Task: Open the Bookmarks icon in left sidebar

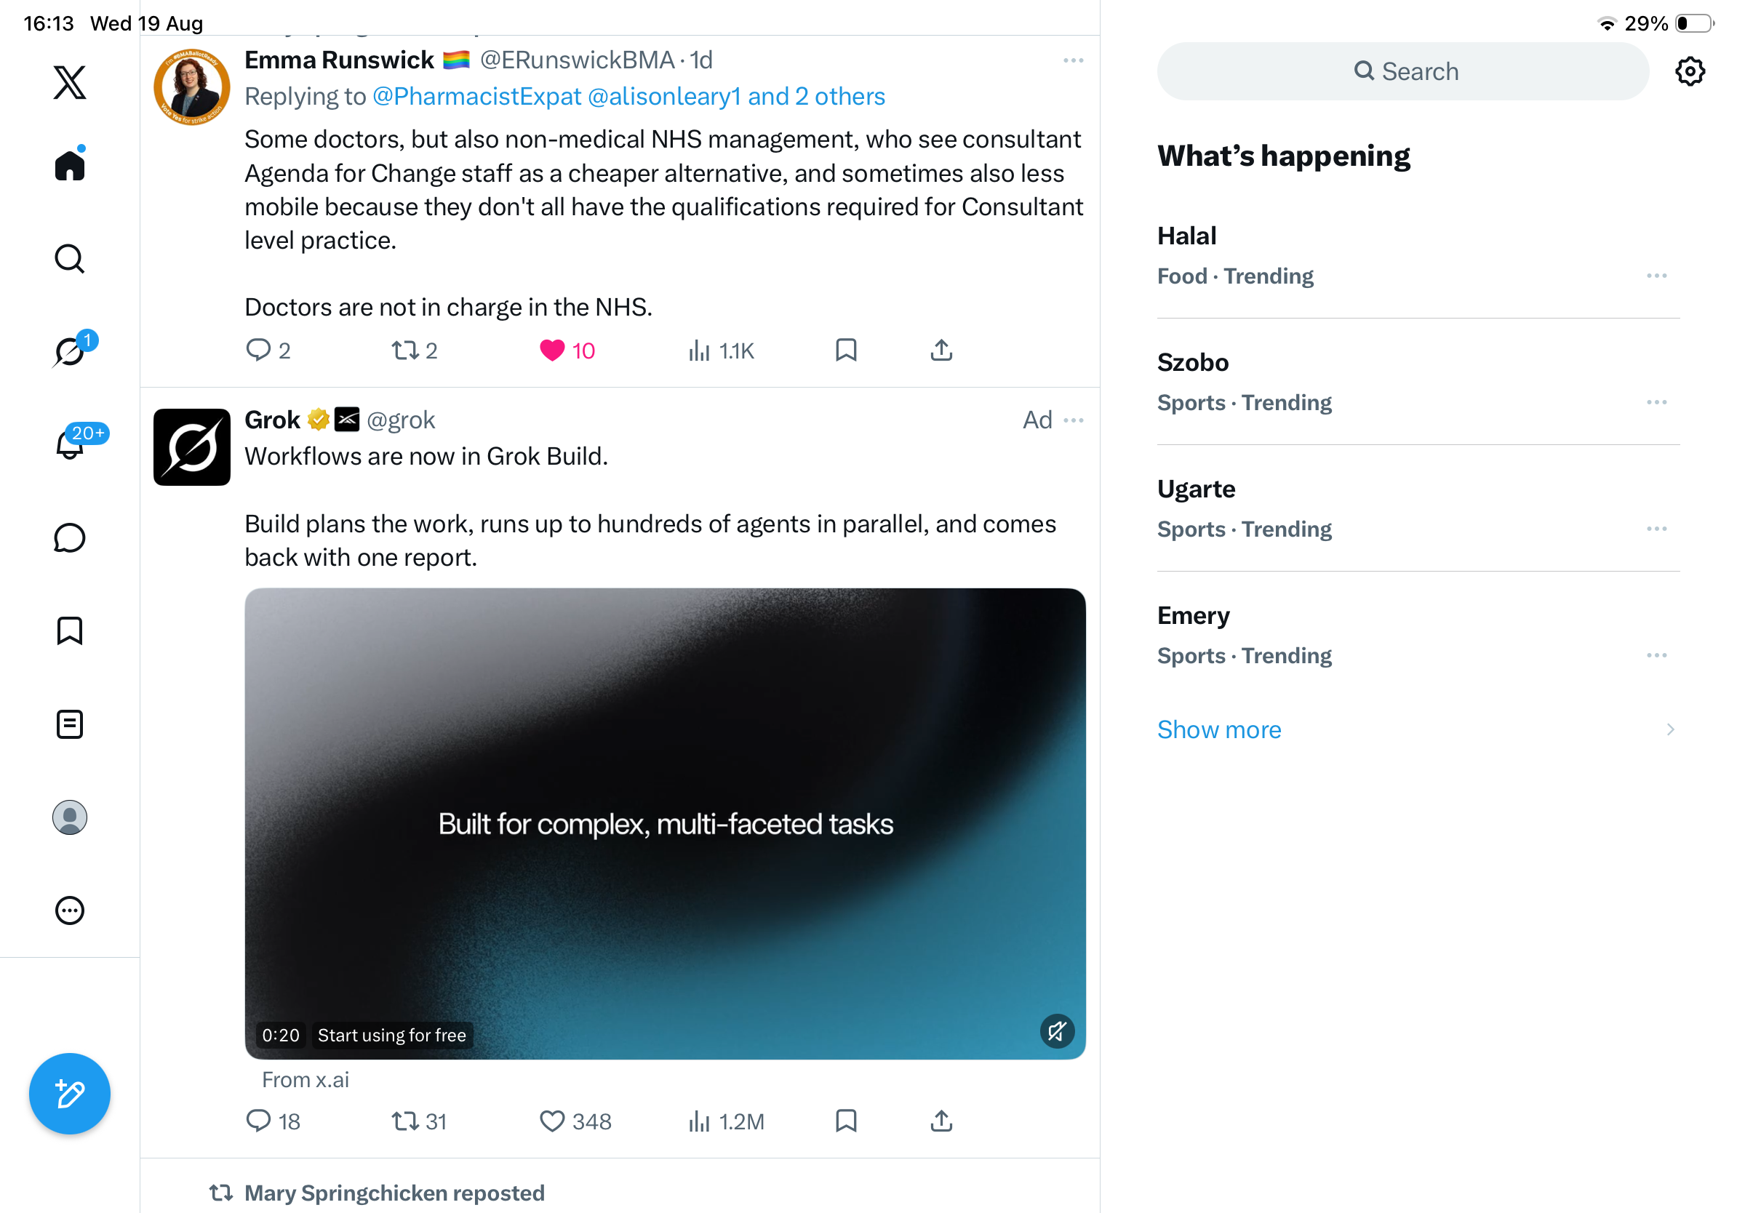Action: (70, 630)
